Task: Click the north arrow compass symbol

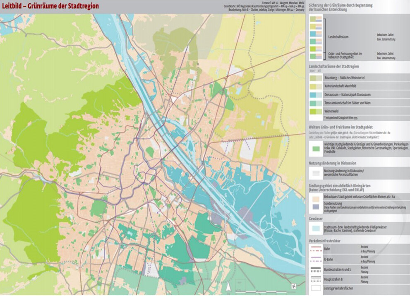Action: click(x=228, y=286)
